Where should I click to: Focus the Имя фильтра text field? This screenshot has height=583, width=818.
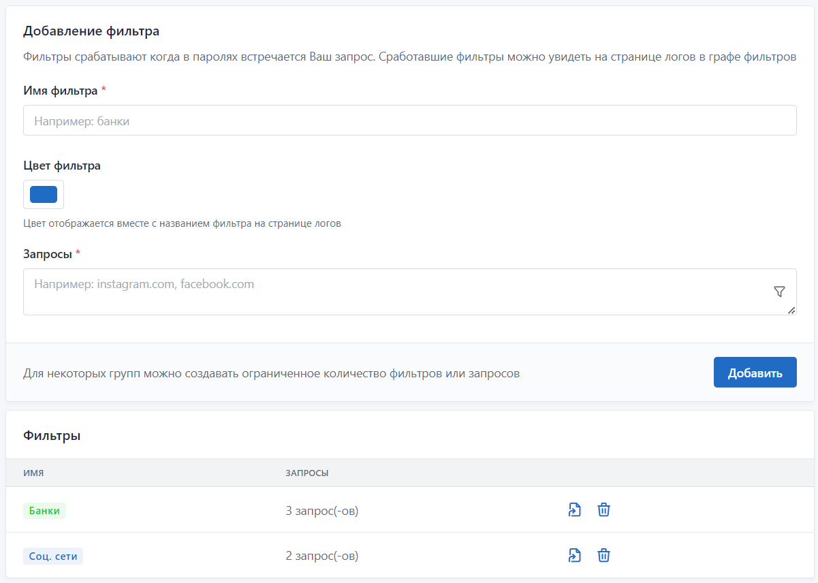point(409,121)
